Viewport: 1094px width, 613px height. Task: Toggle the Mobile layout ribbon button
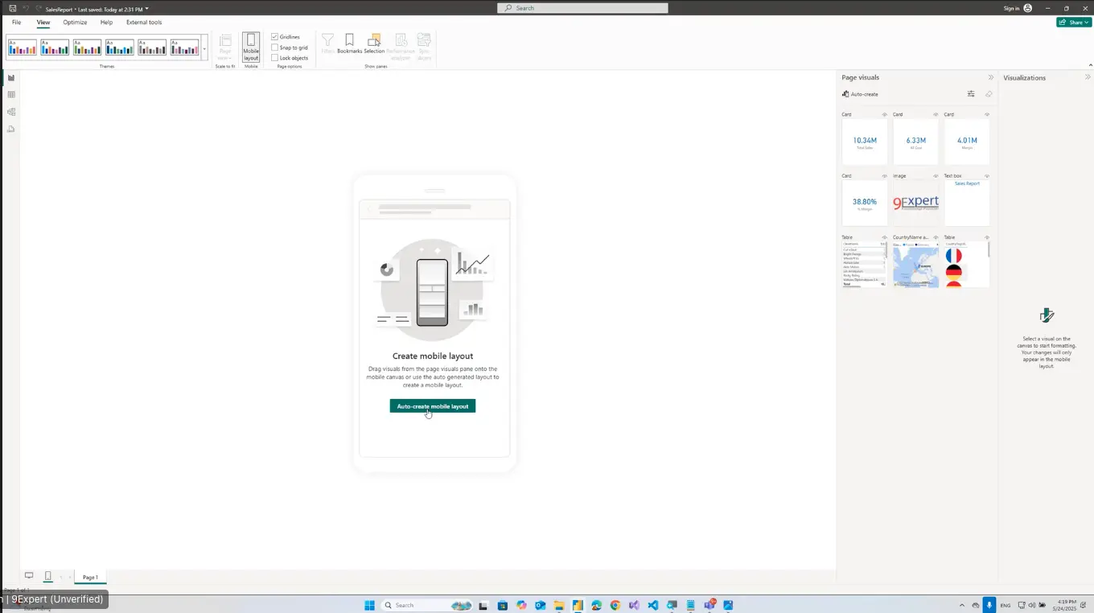pos(251,47)
